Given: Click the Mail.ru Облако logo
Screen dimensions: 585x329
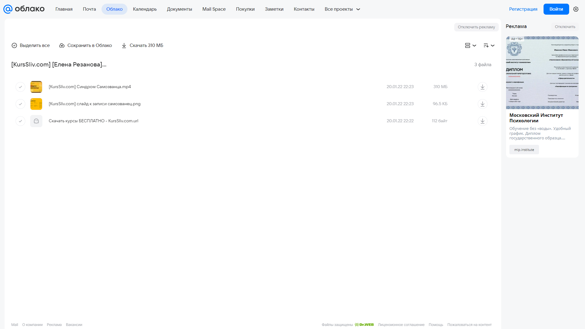Looking at the screenshot, I should [24, 9].
